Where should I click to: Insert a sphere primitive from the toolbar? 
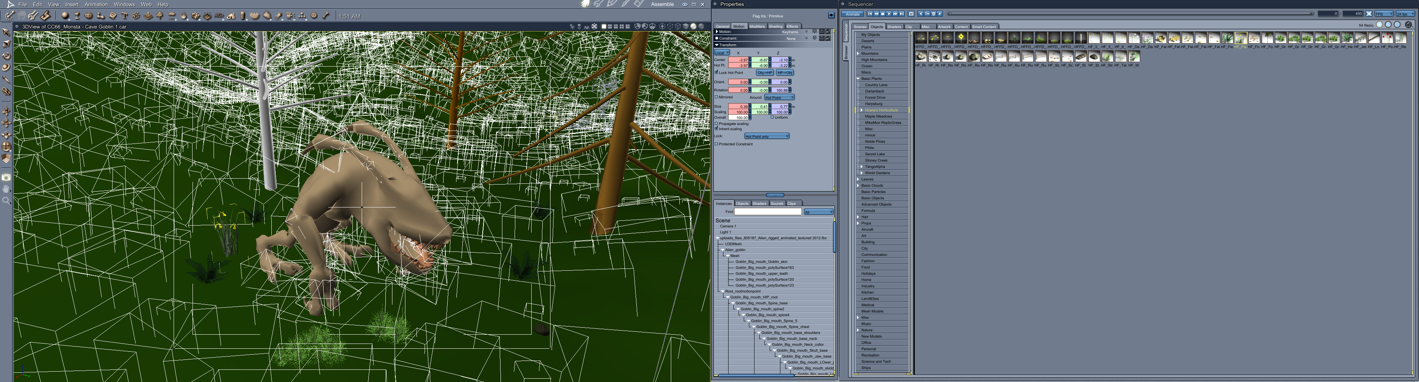pos(65,16)
